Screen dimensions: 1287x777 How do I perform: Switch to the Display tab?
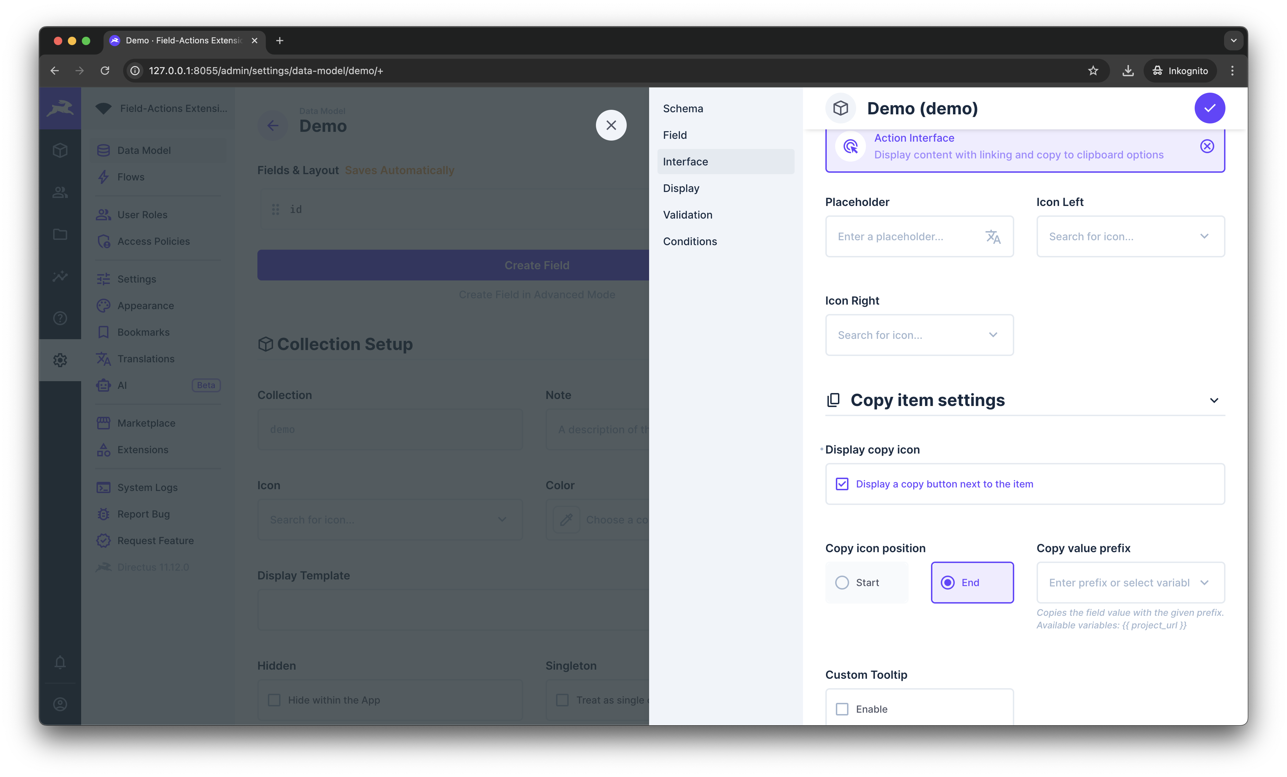point(681,188)
